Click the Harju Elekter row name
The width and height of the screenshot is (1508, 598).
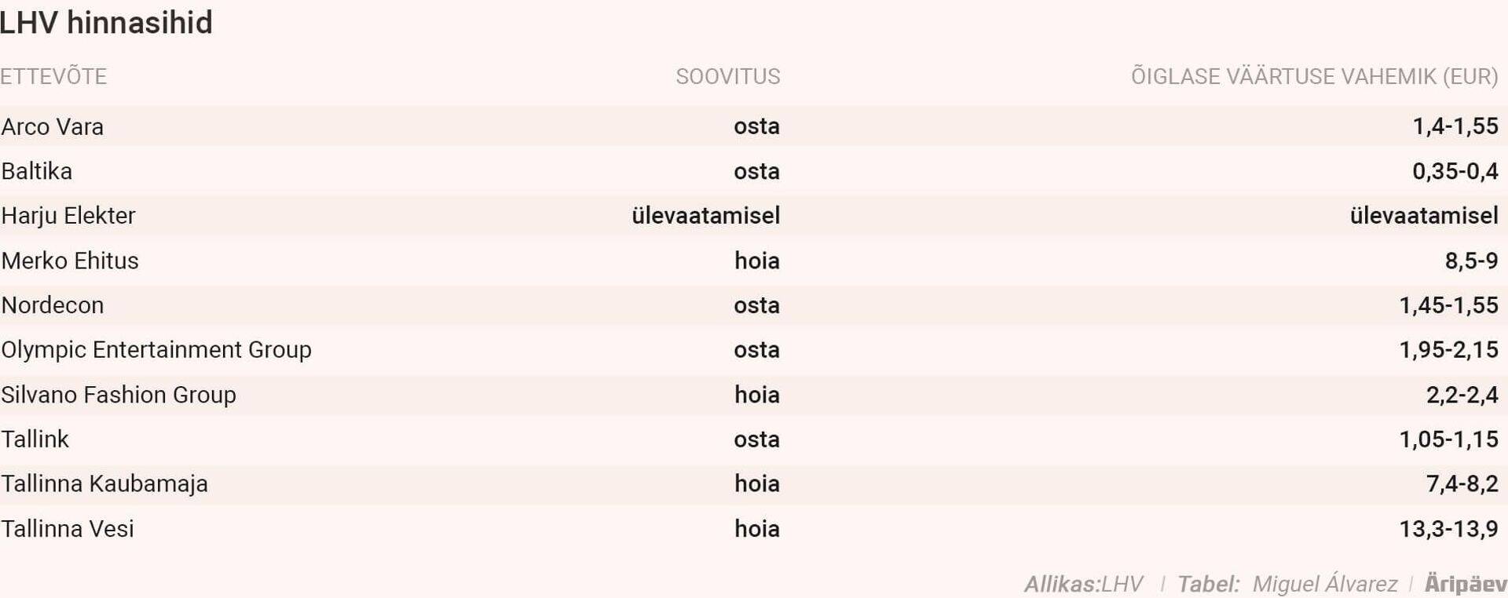[68, 216]
